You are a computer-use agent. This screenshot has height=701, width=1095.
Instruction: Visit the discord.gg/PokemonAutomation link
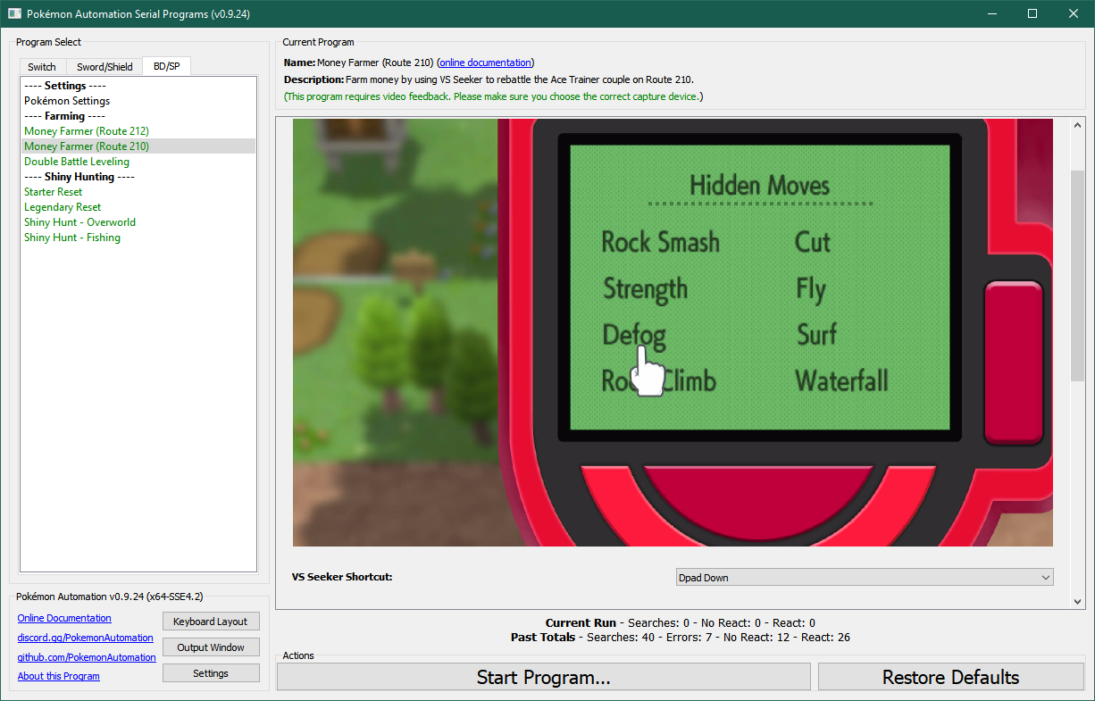pos(85,638)
